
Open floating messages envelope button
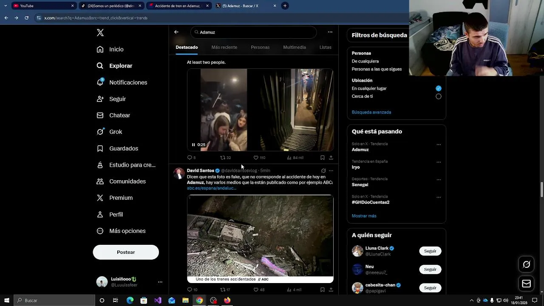click(526, 283)
